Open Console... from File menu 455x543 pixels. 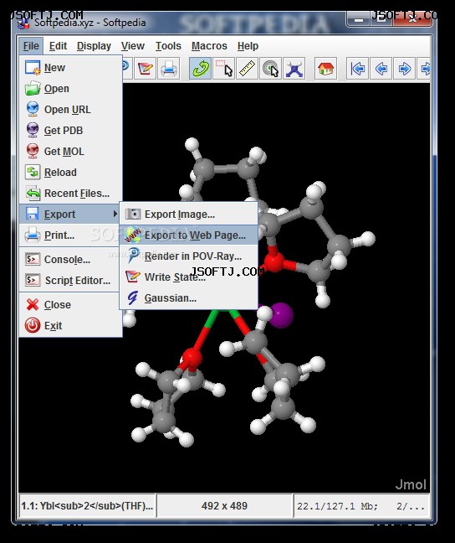pyautogui.click(x=71, y=260)
